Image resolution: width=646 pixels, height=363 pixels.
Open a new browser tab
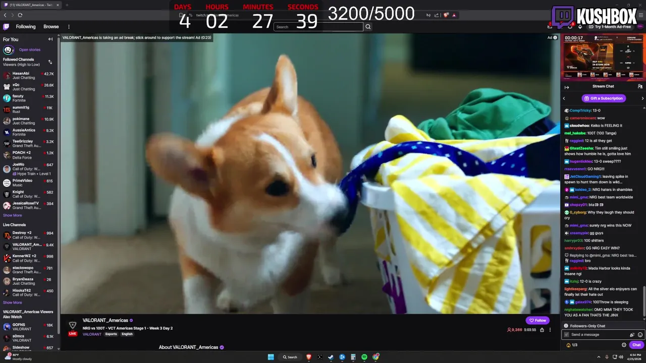[x=67, y=5]
